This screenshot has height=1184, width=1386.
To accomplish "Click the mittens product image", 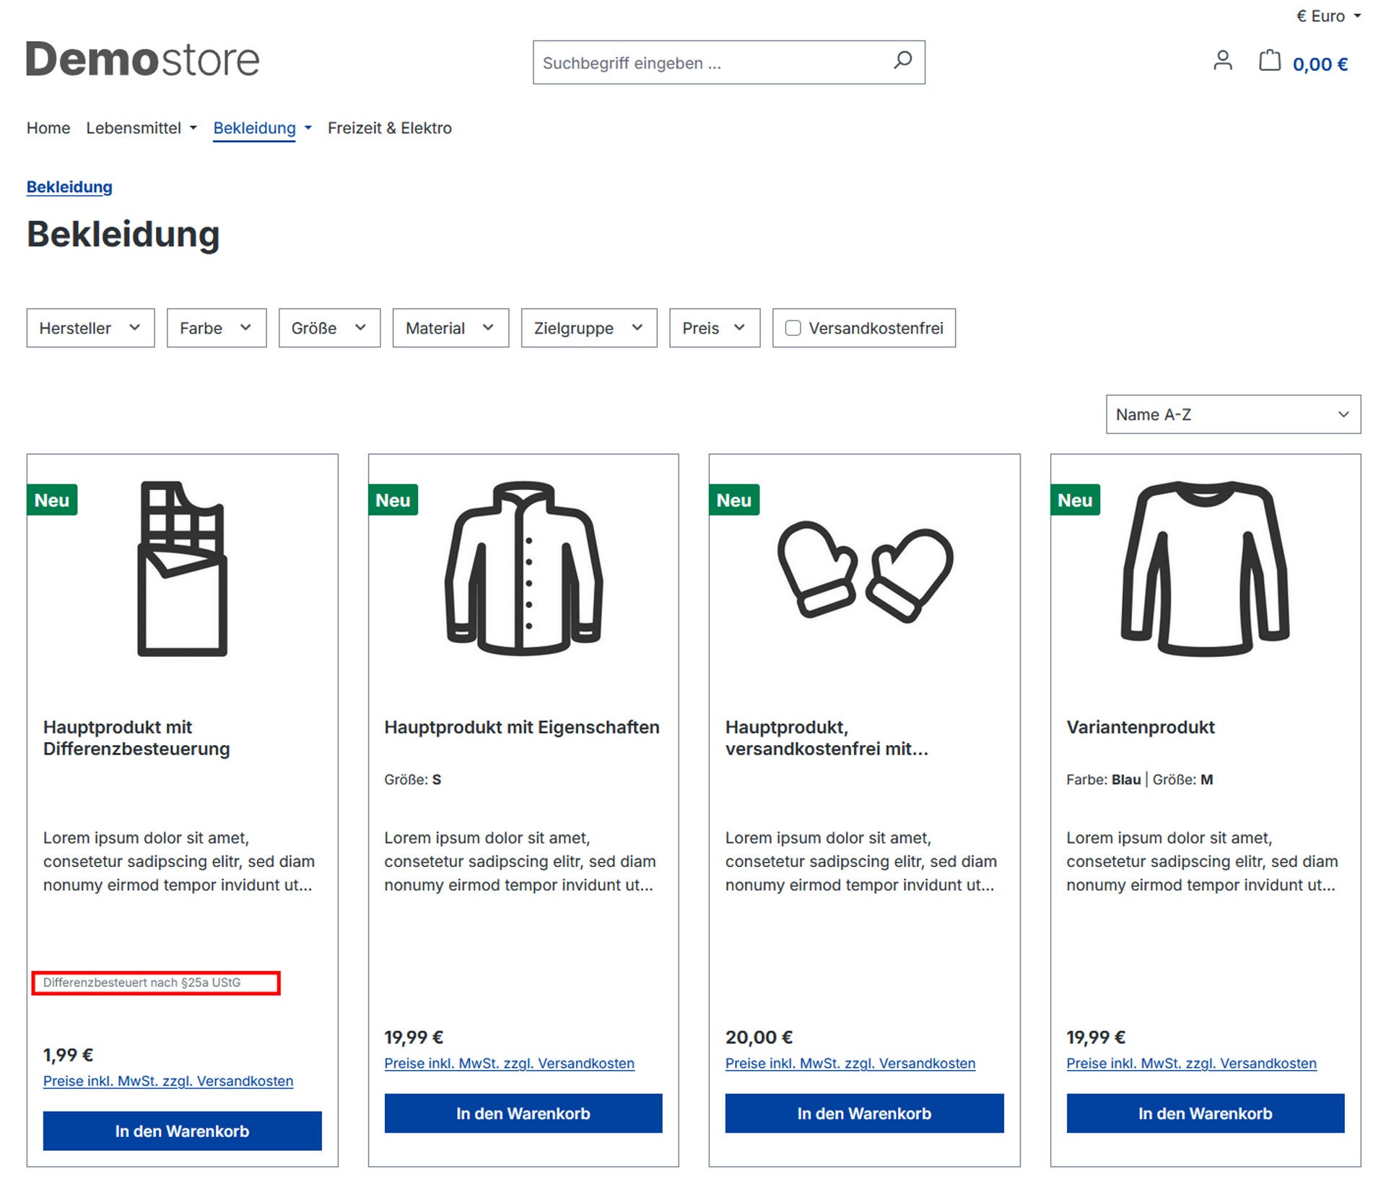I will point(864,570).
